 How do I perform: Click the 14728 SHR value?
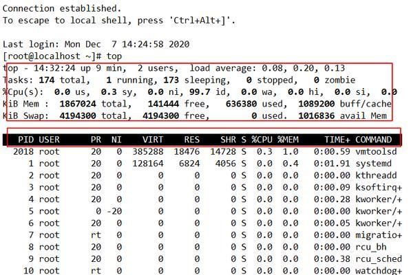pos(223,152)
